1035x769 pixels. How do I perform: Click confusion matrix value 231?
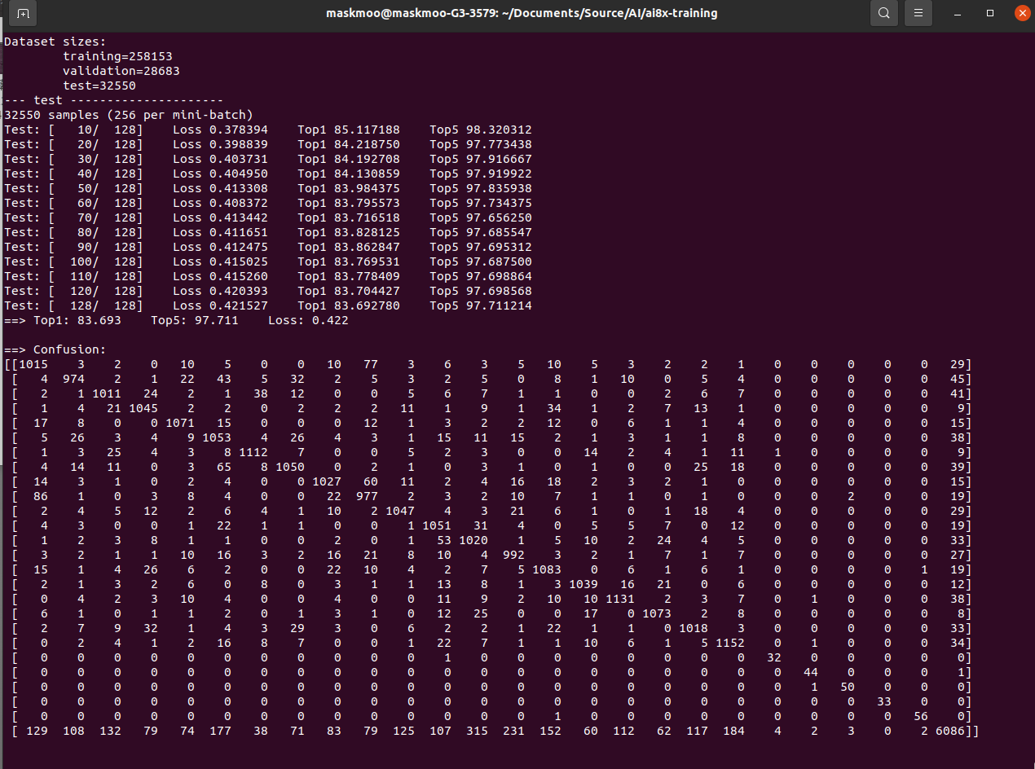pos(514,731)
